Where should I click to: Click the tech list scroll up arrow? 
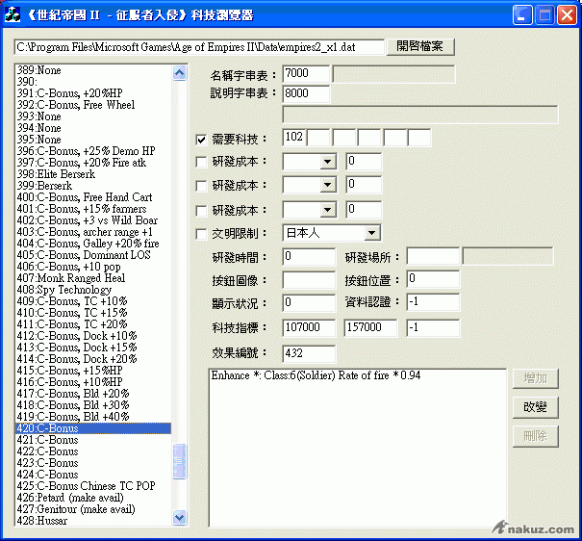coord(180,73)
